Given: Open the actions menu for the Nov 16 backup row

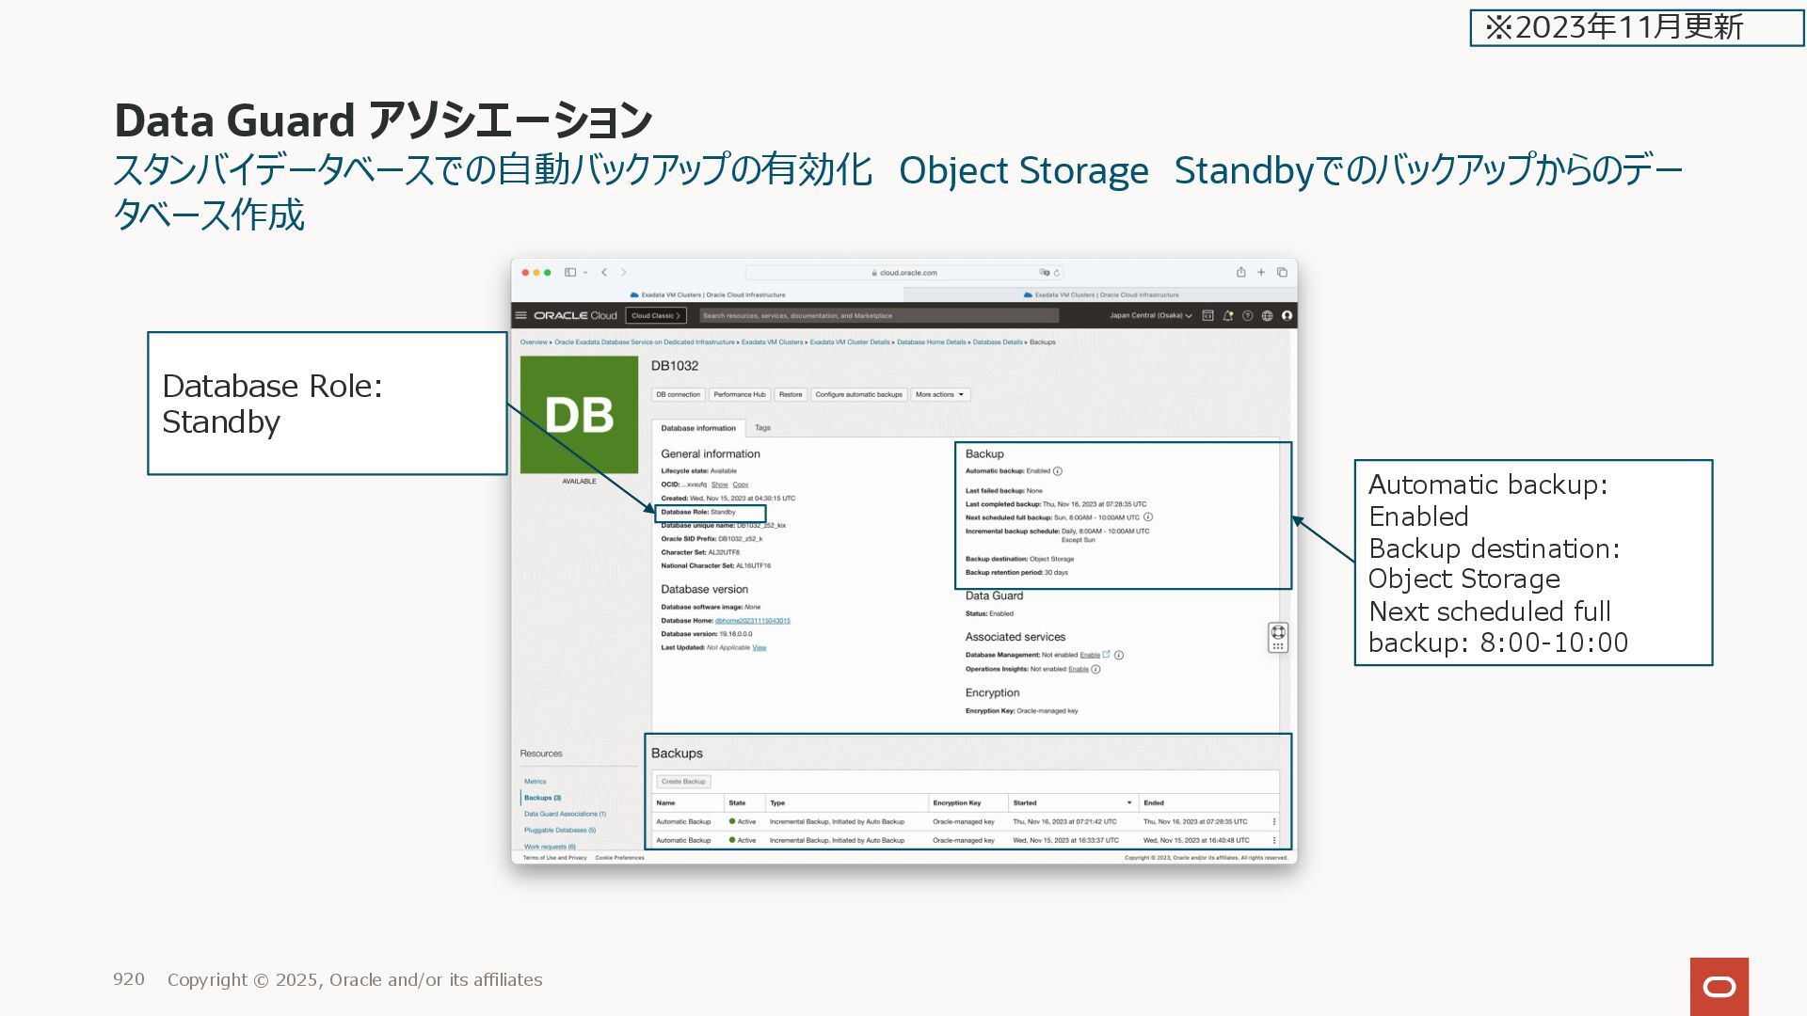Looking at the screenshot, I should coord(1274,822).
